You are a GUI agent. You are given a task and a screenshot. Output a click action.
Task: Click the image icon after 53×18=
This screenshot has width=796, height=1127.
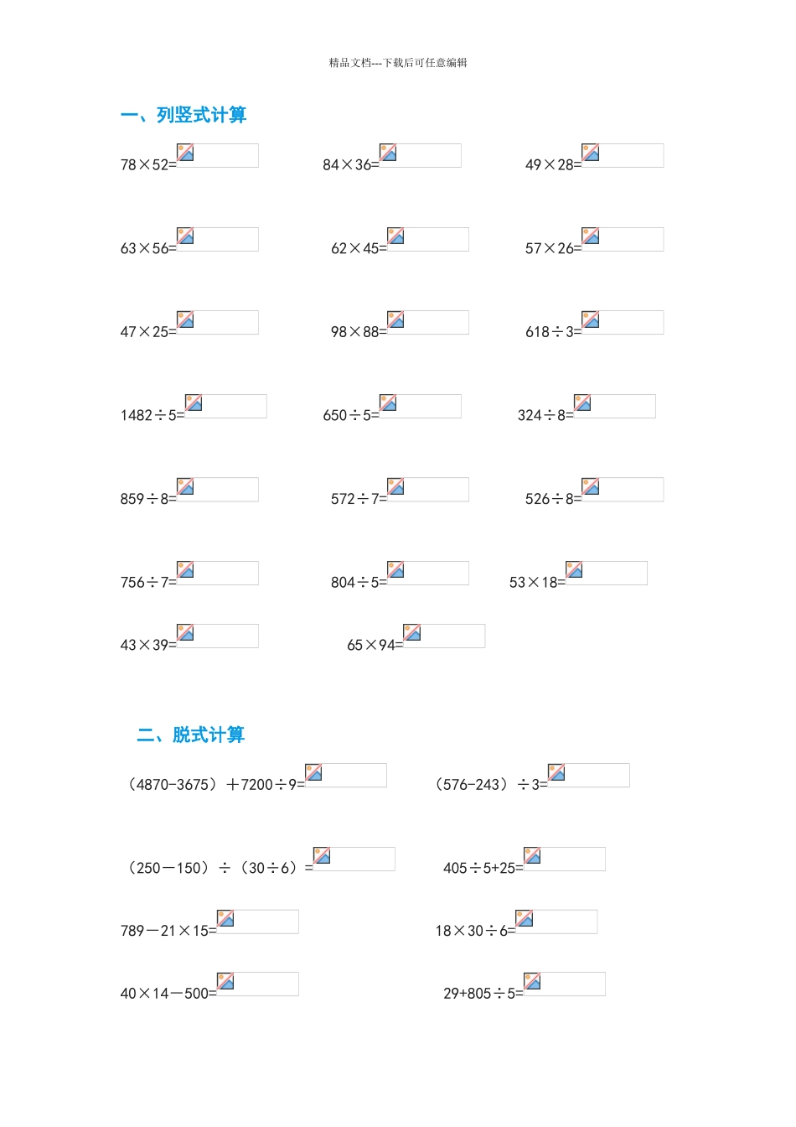[x=574, y=570]
